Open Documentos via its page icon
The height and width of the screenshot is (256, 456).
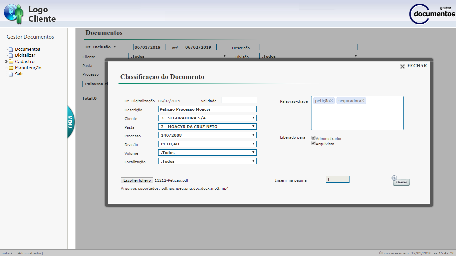tap(11, 49)
